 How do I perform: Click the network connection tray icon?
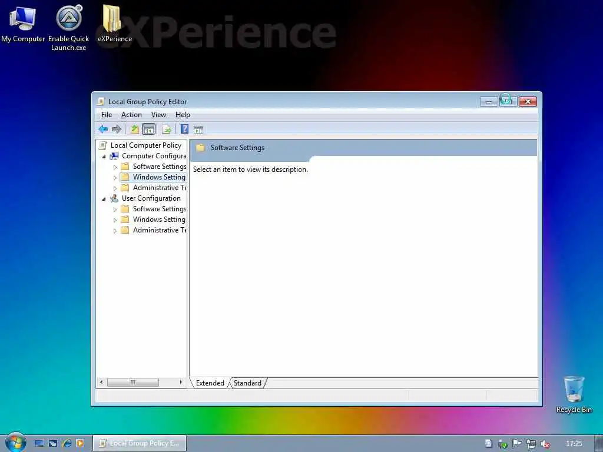pyautogui.click(x=531, y=444)
